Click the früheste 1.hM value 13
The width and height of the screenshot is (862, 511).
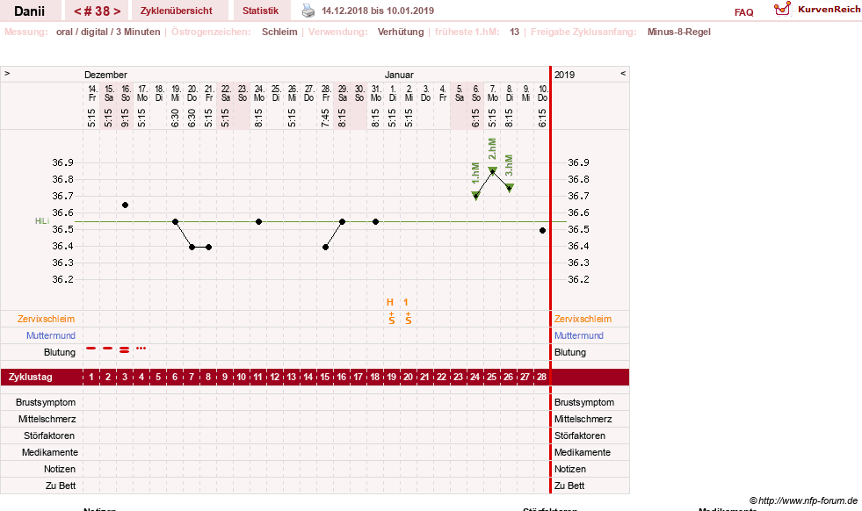click(515, 32)
